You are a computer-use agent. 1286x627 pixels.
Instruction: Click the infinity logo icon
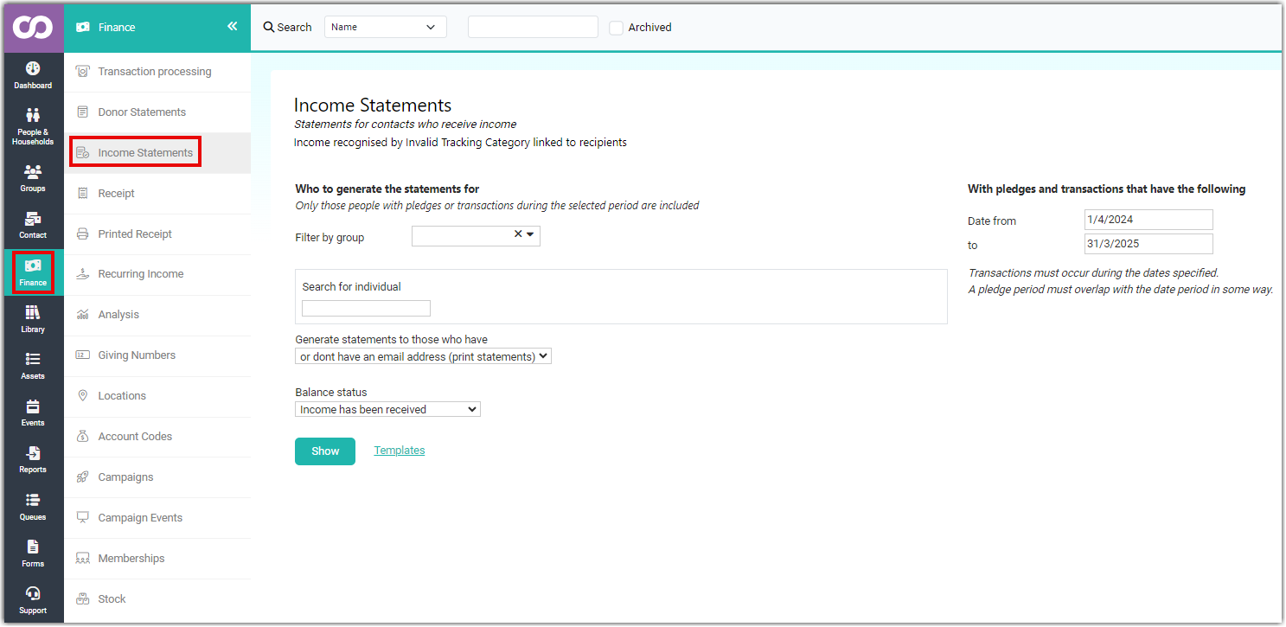coord(32,27)
